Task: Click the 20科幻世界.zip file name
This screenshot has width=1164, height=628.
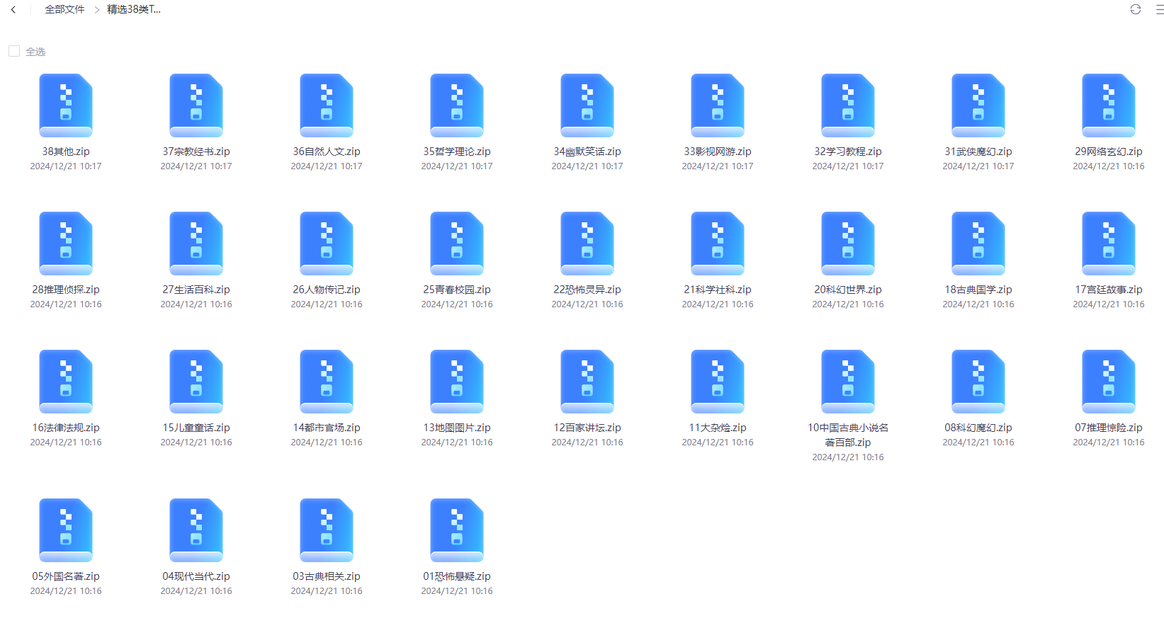Action: tap(848, 290)
